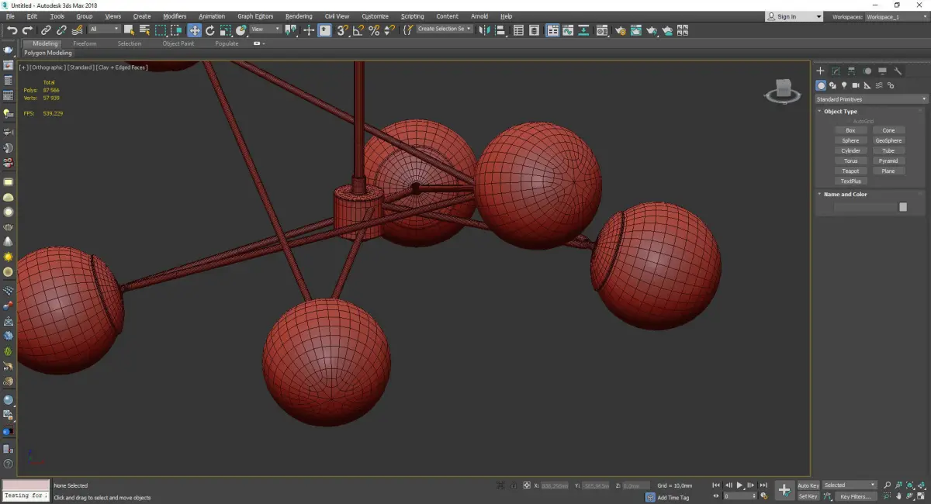Click the TextPlus button

pos(850,181)
